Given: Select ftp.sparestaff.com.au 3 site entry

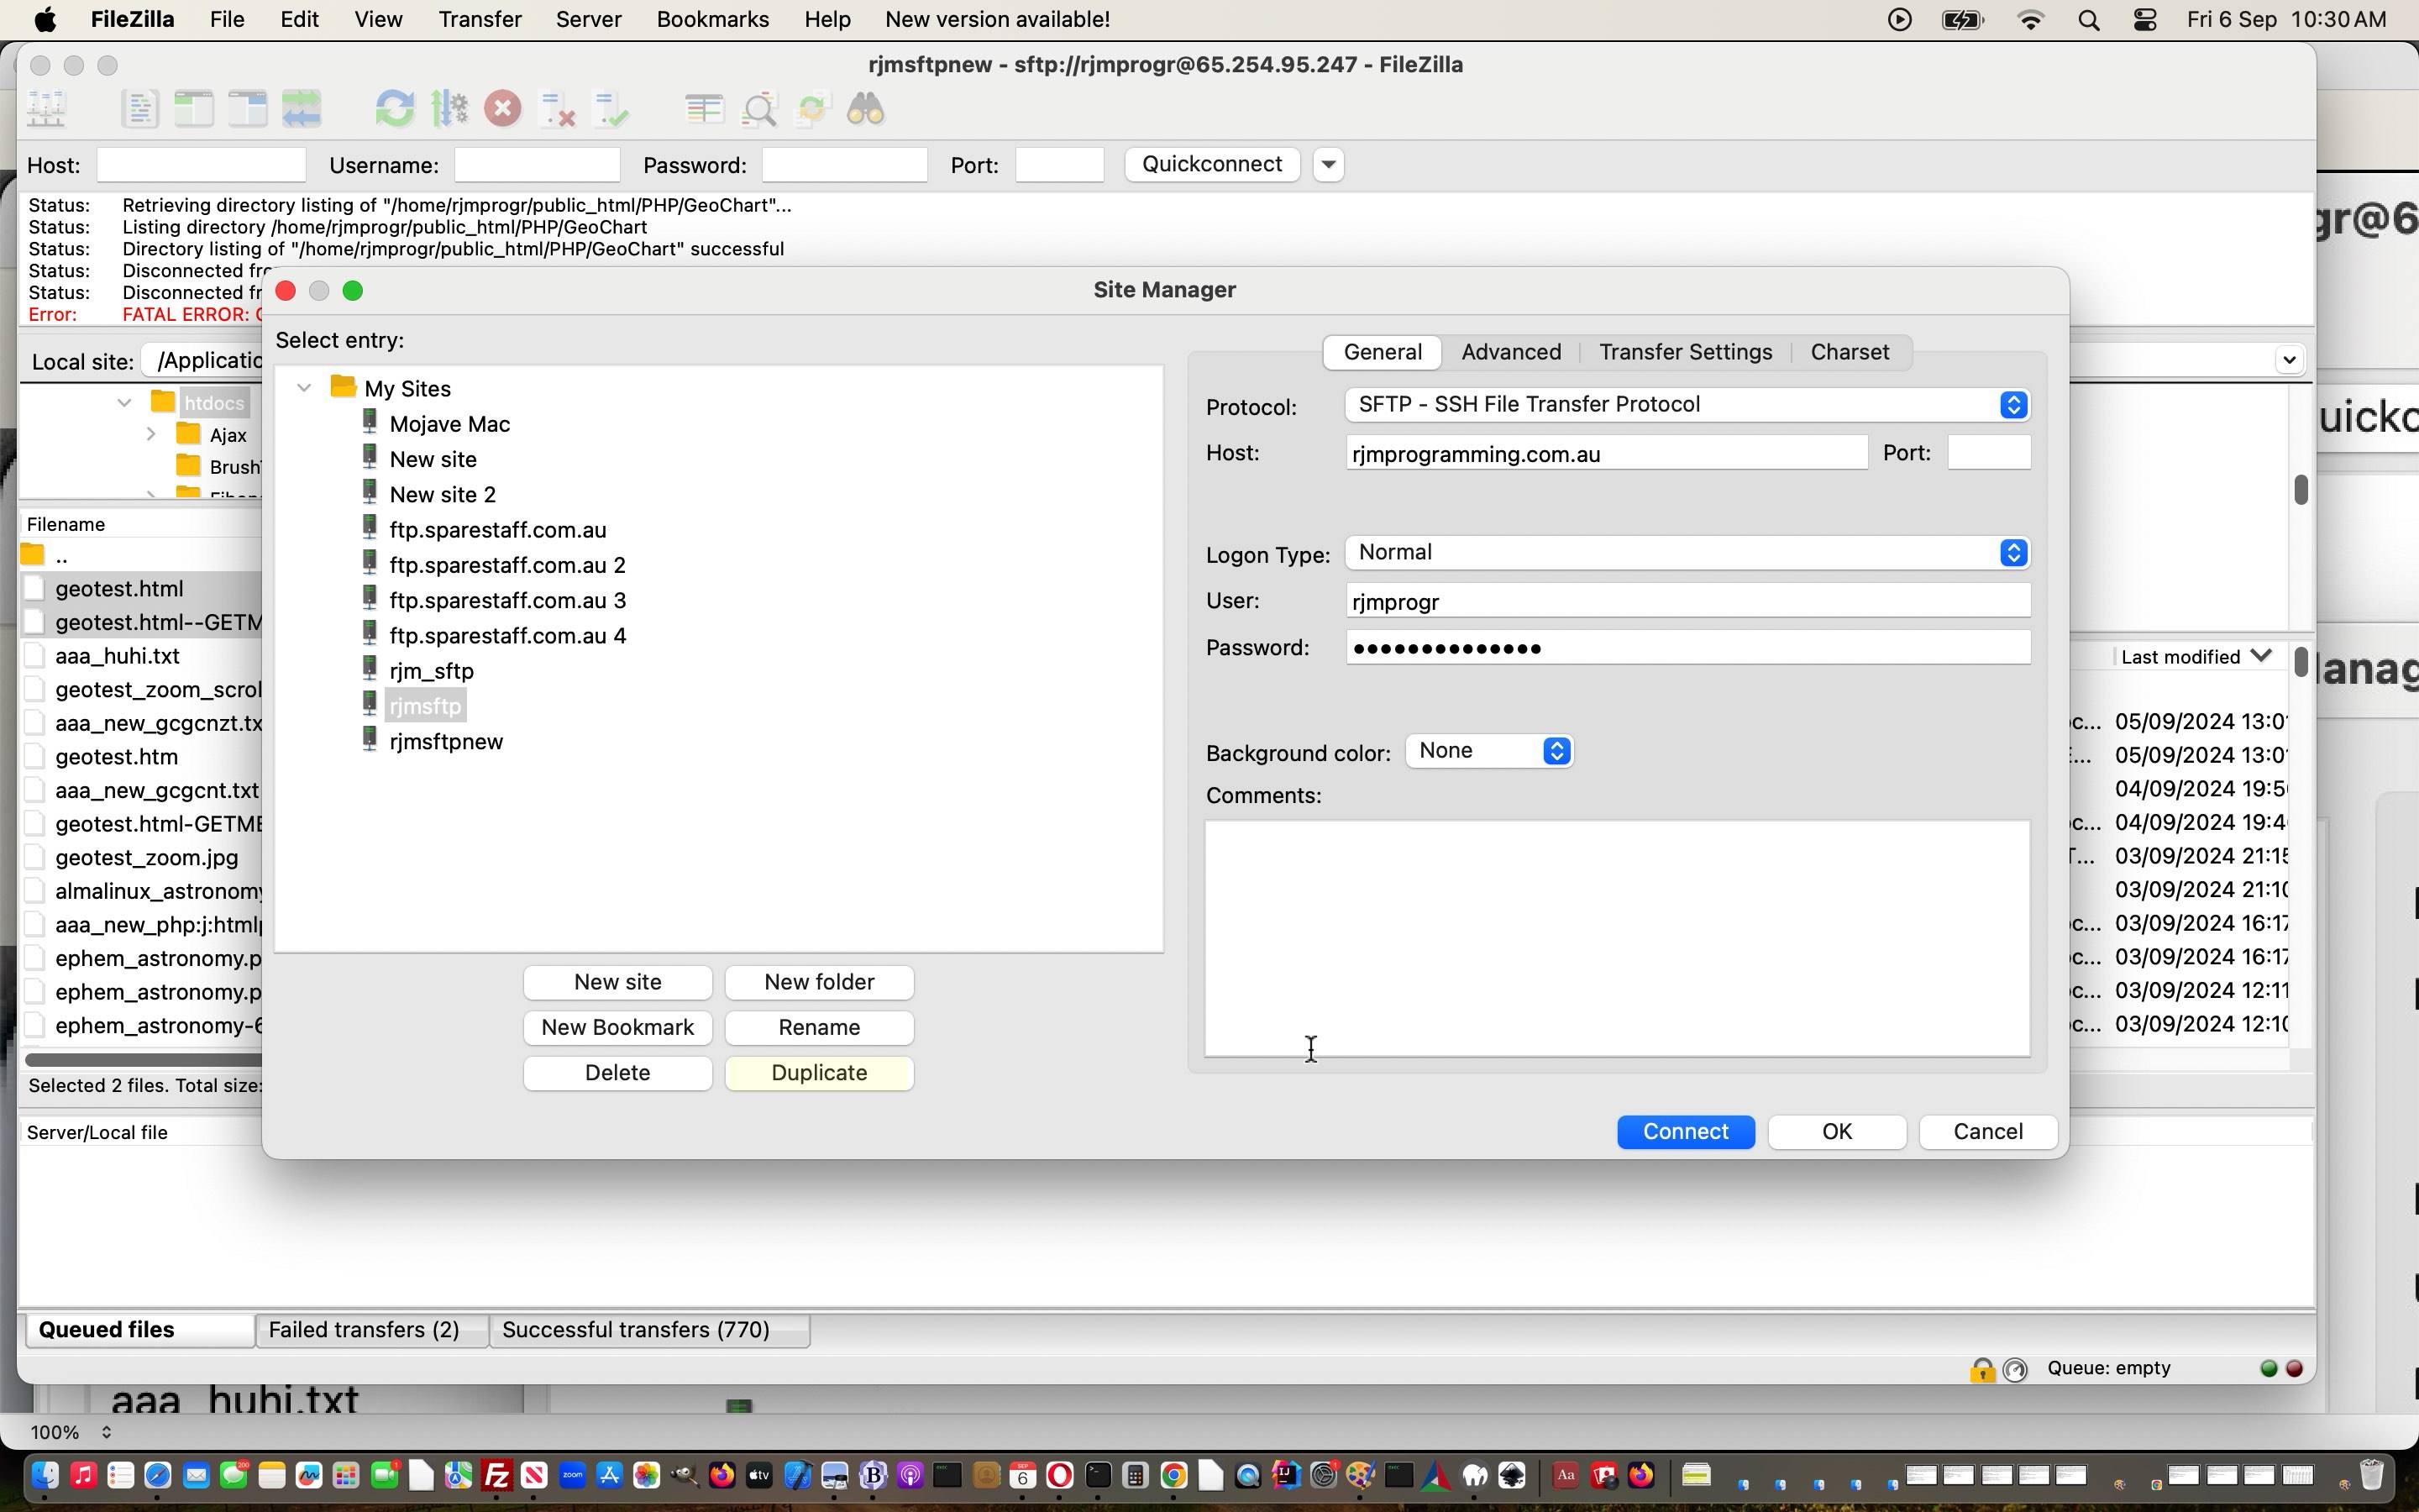Looking at the screenshot, I should pos(508,601).
